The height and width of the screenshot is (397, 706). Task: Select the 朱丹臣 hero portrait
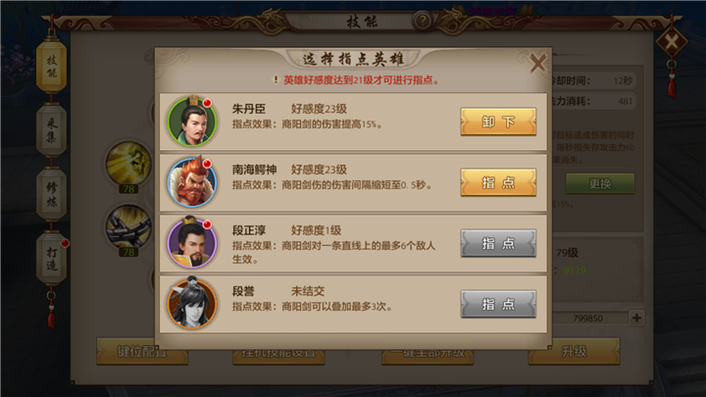192,122
